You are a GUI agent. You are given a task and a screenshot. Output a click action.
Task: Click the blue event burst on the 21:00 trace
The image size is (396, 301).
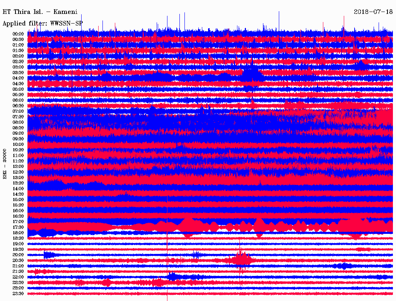343,266
